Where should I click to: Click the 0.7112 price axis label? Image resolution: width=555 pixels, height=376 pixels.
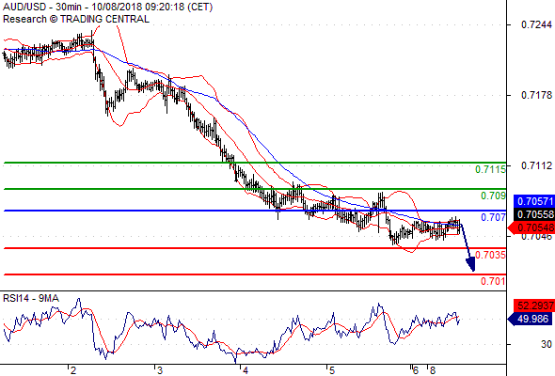pos(536,165)
